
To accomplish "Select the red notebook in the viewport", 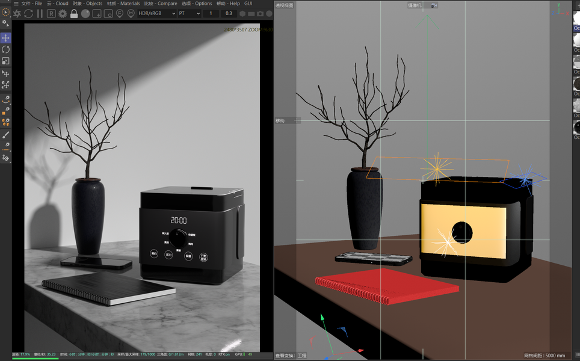I will [387, 286].
